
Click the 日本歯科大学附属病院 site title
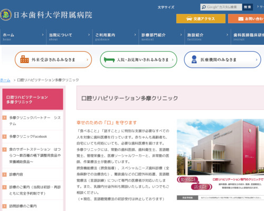(x=53, y=15)
